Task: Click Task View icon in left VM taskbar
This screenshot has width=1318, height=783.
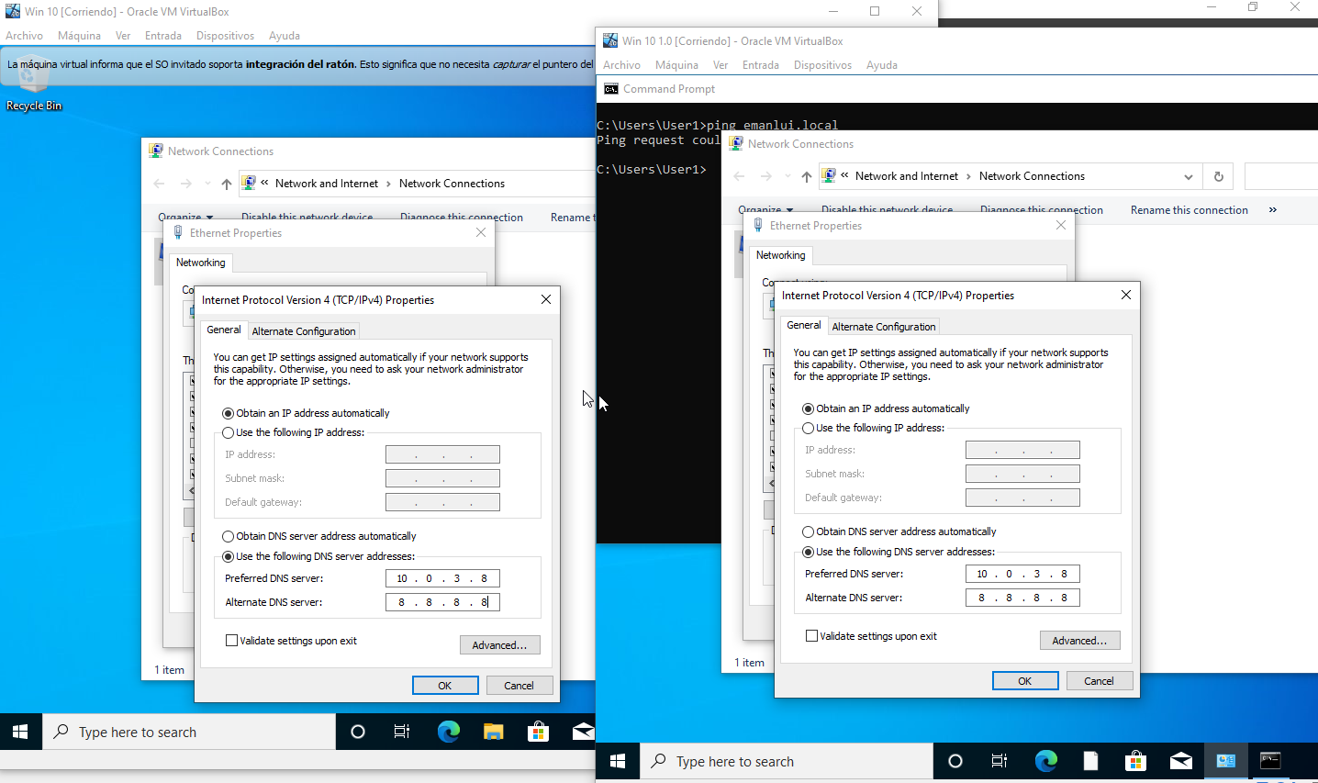Action: tap(402, 732)
